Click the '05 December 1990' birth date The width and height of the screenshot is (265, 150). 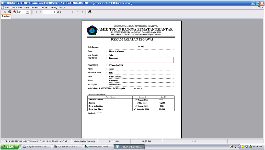click(x=116, y=65)
